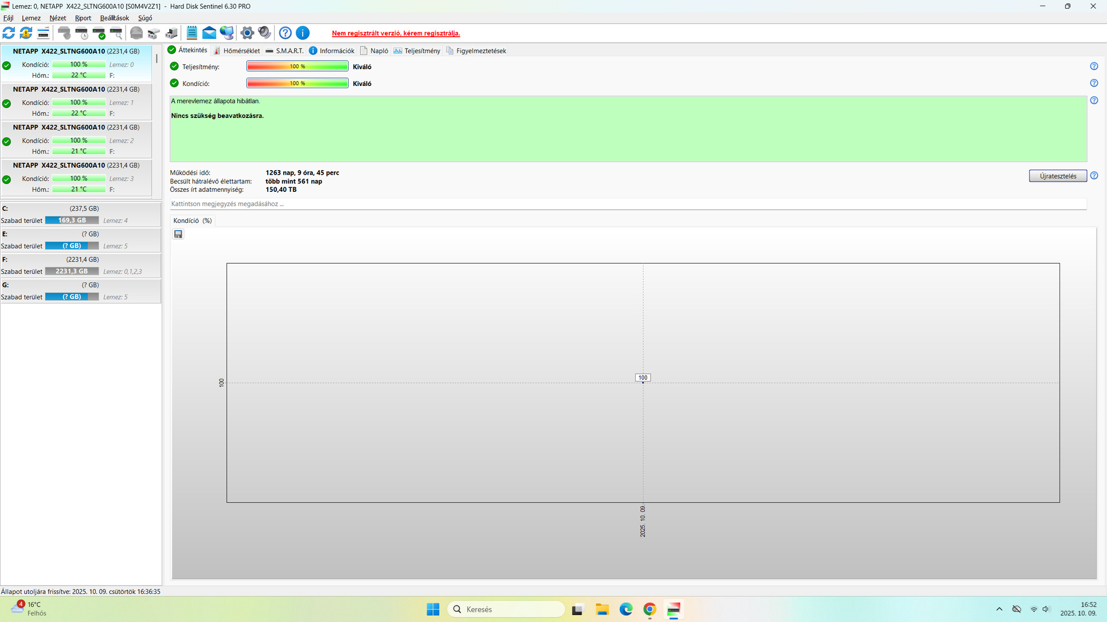Open the Riport menu
This screenshot has width=1107, height=622.
point(83,18)
